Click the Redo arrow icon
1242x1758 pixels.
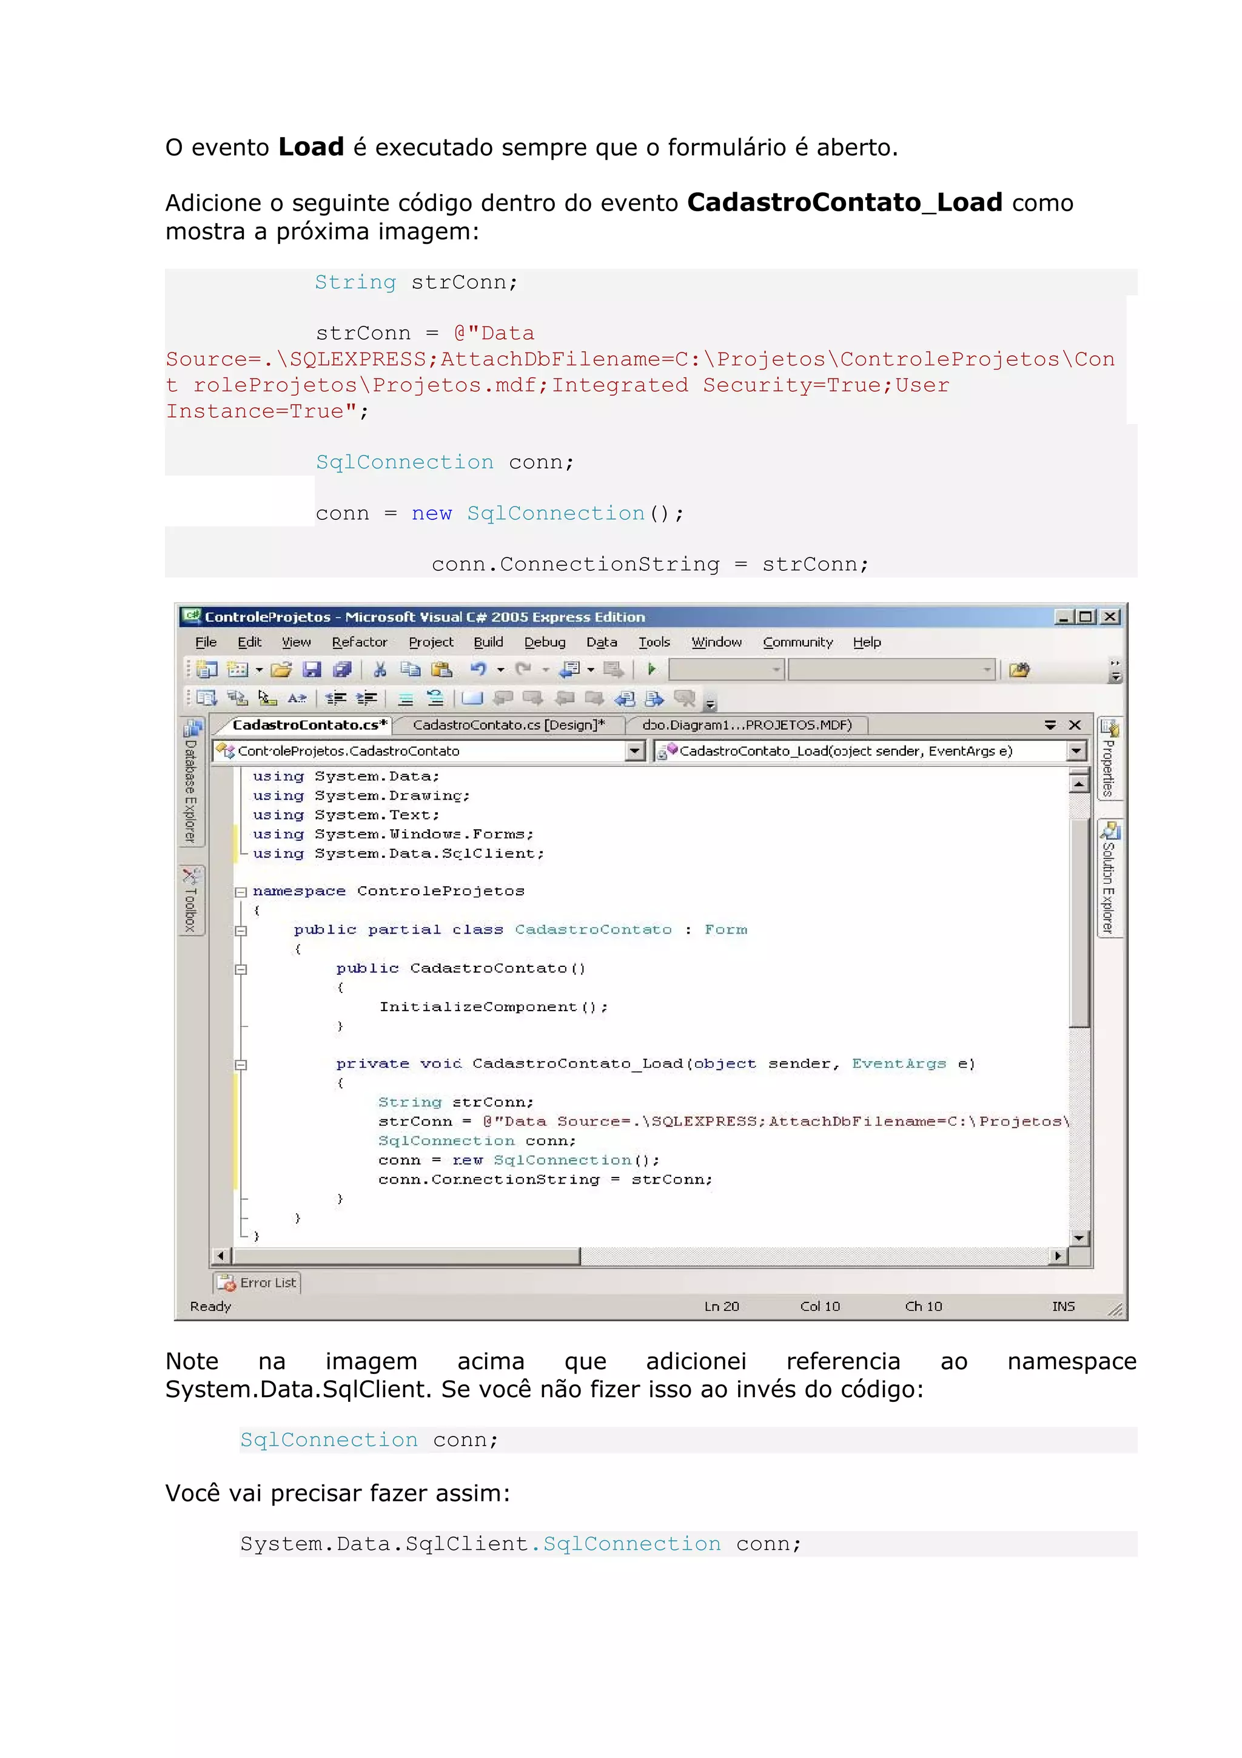pos(523,670)
